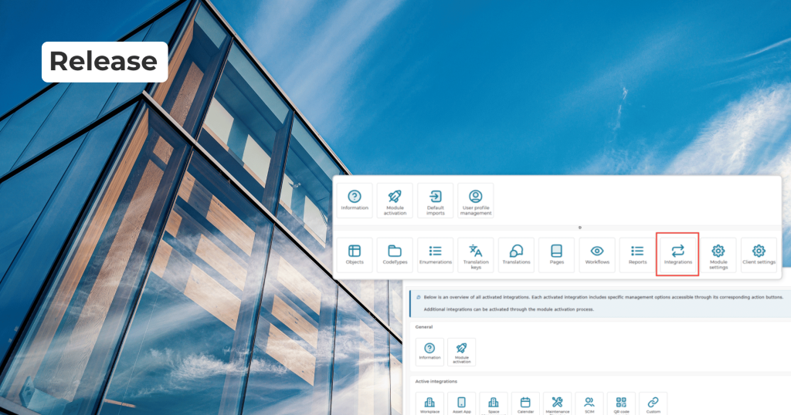This screenshot has width=791, height=415.
Task: Open the Calendar integration tile
Action: click(x=525, y=404)
